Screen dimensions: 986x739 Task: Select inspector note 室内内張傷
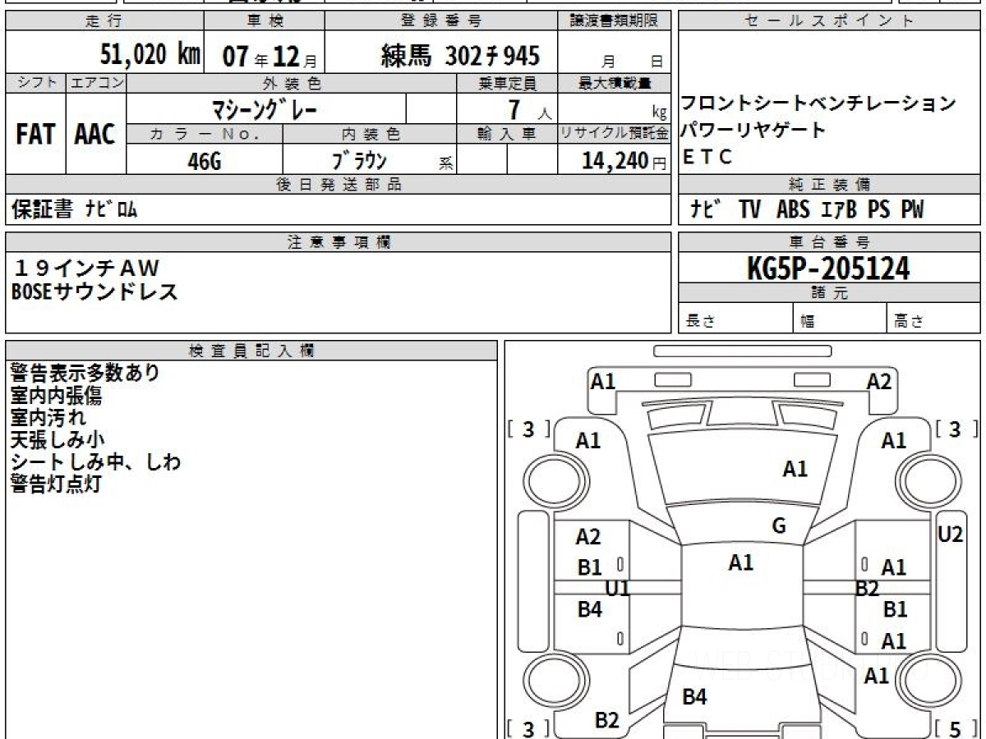click(x=56, y=396)
